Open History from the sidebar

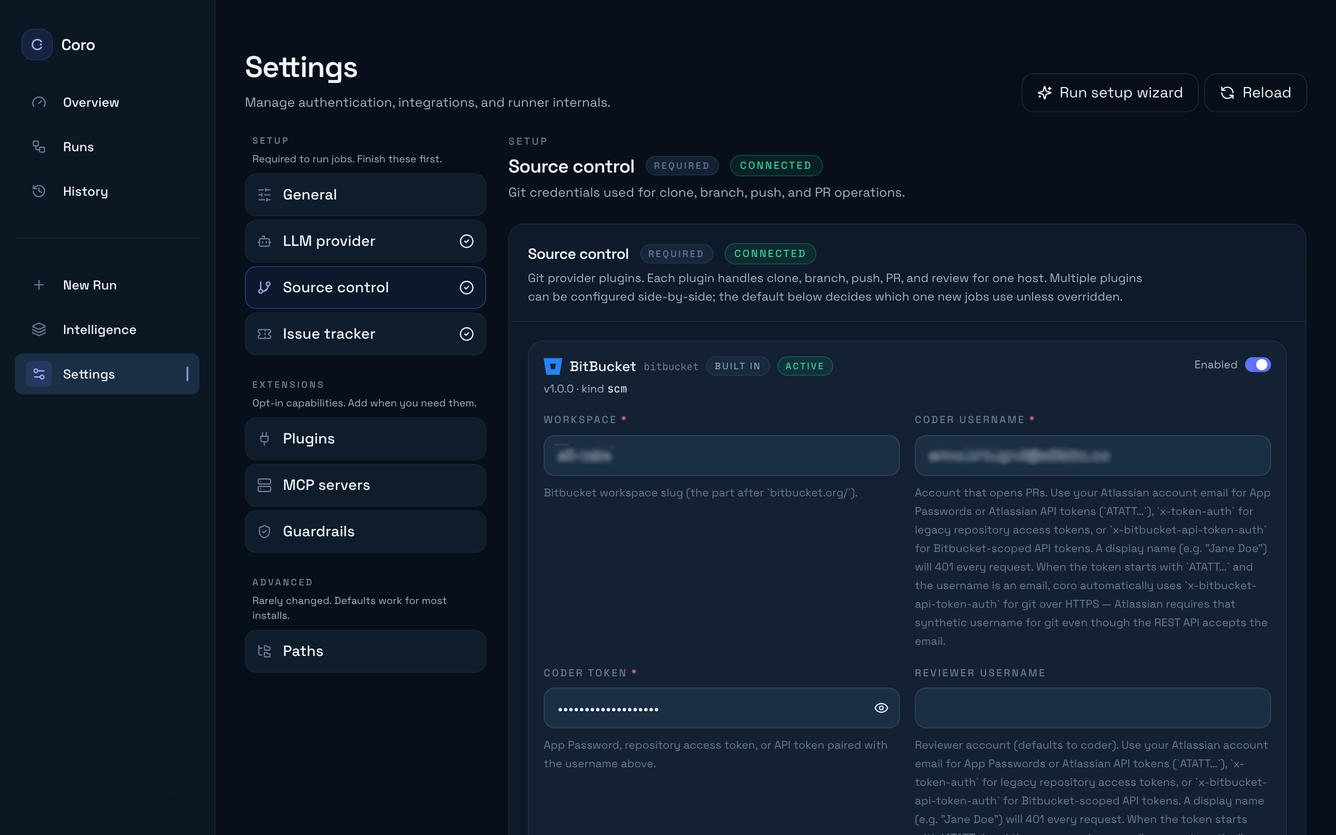[x=107, y=192]
